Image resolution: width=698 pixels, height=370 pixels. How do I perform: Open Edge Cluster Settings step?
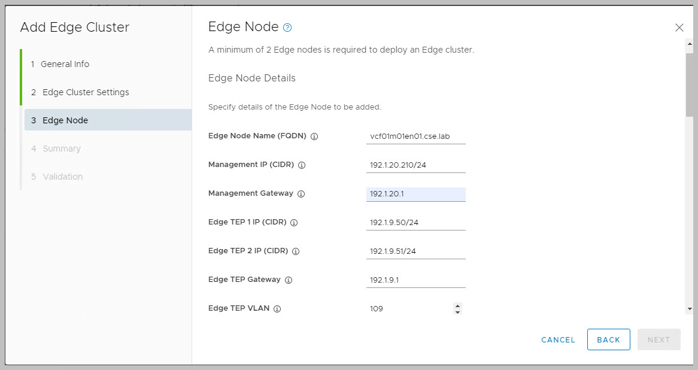coord(86,92)
